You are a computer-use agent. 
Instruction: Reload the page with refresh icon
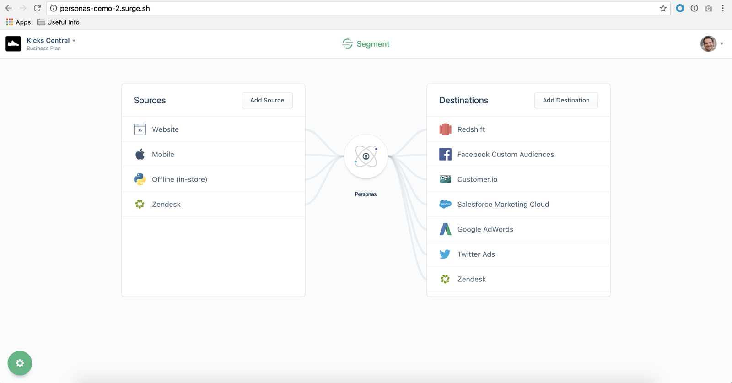click(x=38, y=8)
